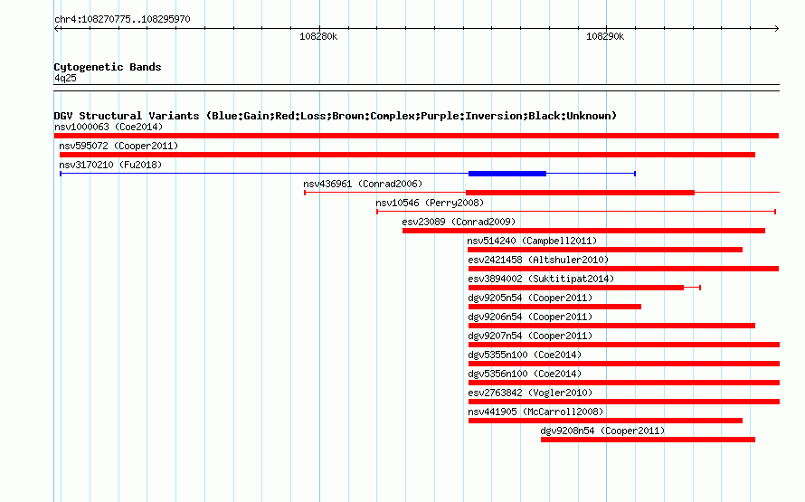The width and height of the screenshot is (805, 502).
Task: Click the 108280k ruler position
Action: [x=318, y=36]
